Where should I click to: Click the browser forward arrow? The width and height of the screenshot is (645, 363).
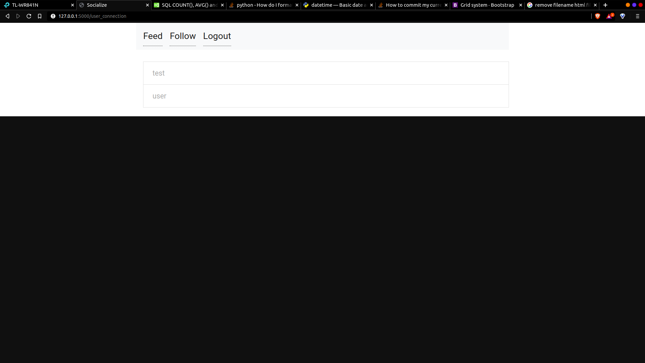(x=18, y=16)
